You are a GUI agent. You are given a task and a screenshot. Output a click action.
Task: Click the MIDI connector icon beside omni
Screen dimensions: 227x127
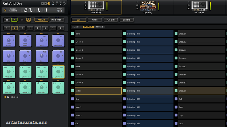pyautogui.click(x=8, y=97)
